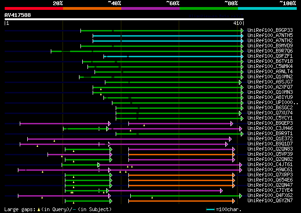Select the UniRef100_C5YCY1 label
301x213 pixels.
click(270, 118)
